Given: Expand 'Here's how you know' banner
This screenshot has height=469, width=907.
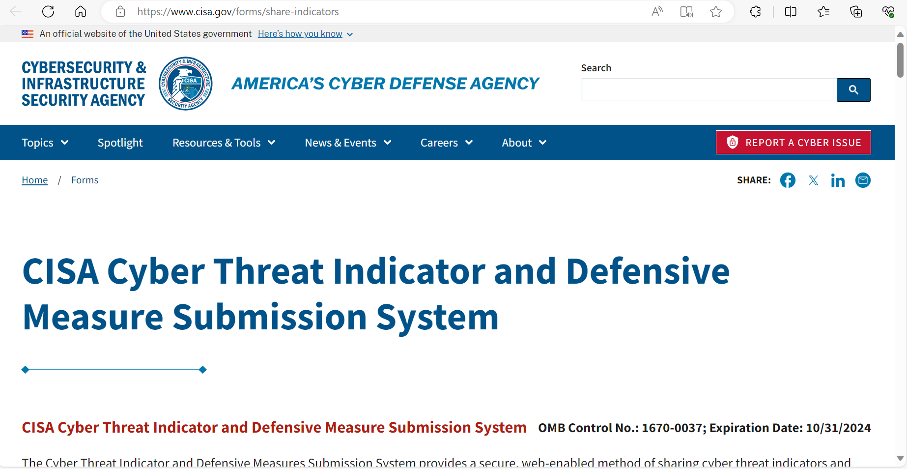Looking at the screenshot, I should [305, 34].
